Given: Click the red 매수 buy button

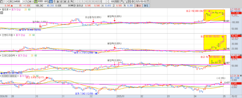Looking at the screenshot, I should pos(139,6).
